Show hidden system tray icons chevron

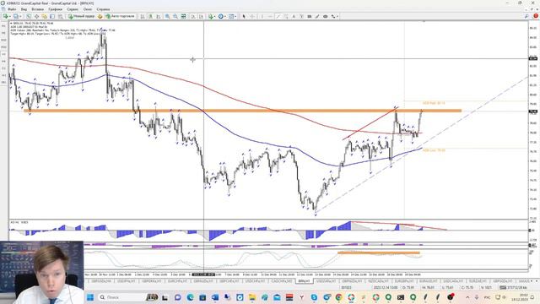pos(467,297)
